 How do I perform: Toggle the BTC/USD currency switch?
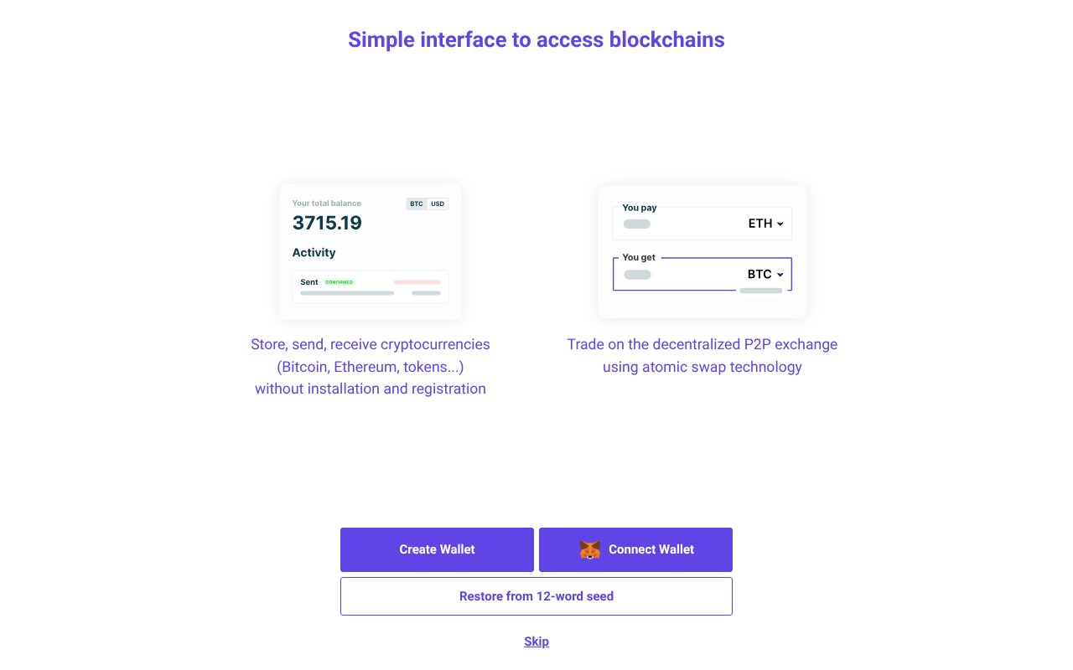click(x=428, y=204)
